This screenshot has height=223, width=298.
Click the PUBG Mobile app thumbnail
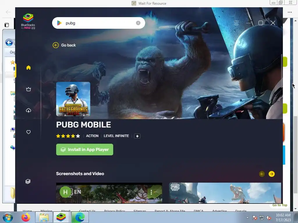coord(73,99)
